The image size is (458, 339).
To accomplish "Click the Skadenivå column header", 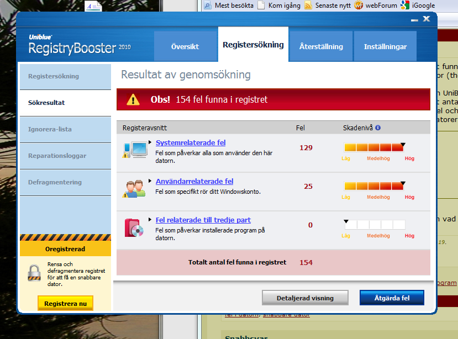I will click(358, 128).
